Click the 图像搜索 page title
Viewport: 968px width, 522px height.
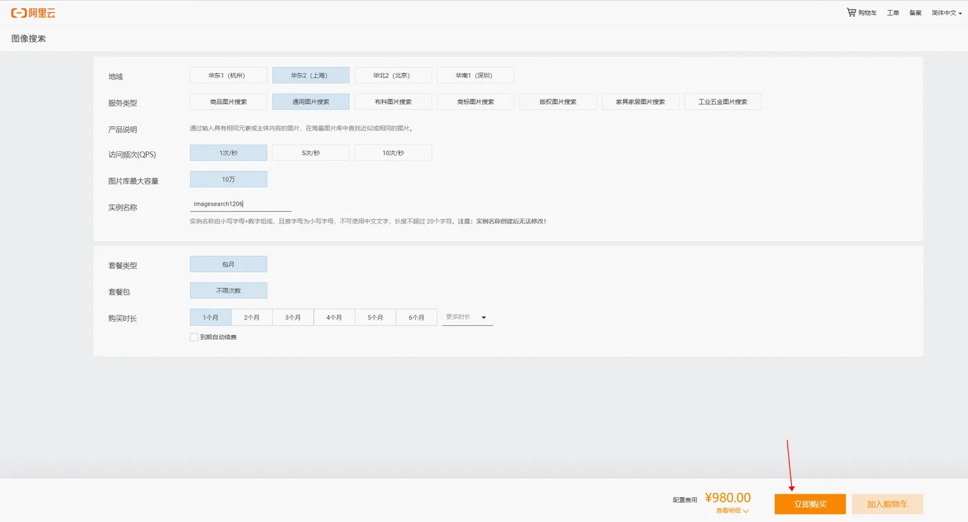click(28, 39)
